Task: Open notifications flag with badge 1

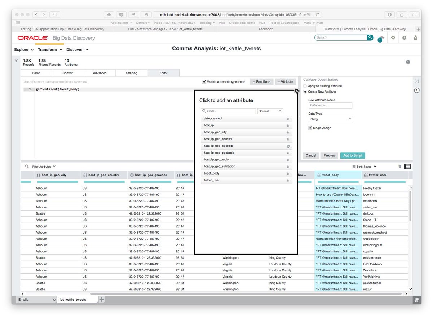Action: pyautogui.click(x=381, y=38)
